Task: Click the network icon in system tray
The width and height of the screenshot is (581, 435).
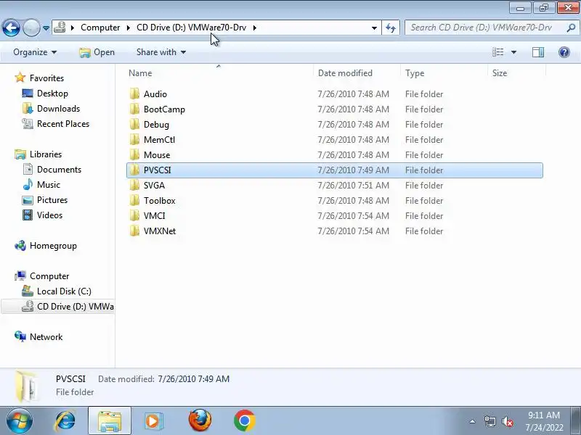Action: point(489,421)
